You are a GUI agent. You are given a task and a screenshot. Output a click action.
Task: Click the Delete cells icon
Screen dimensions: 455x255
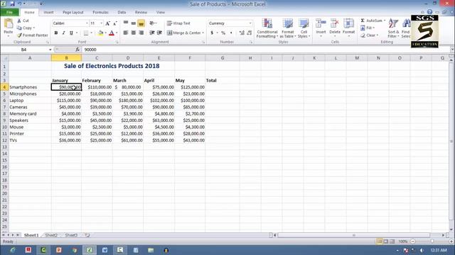click(x=335, y=23)
